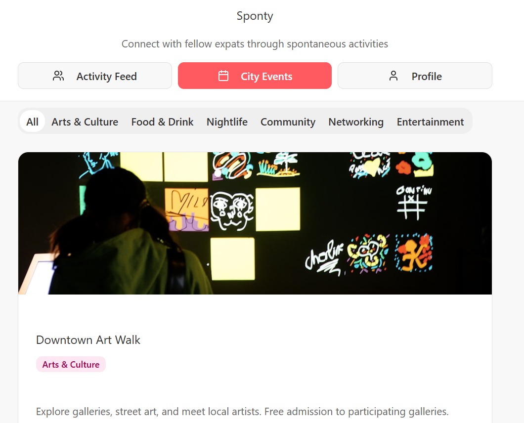Viewport: 524px width, 423px height.
Task: Show Entertainment events
Action: [x=430, y=122]
